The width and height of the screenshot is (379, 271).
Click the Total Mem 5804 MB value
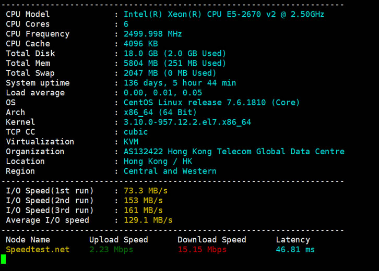coord(174,63)
